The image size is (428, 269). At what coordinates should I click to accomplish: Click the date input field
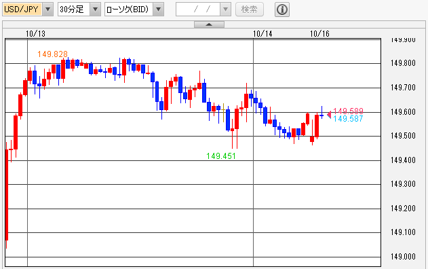pos(198,10)
